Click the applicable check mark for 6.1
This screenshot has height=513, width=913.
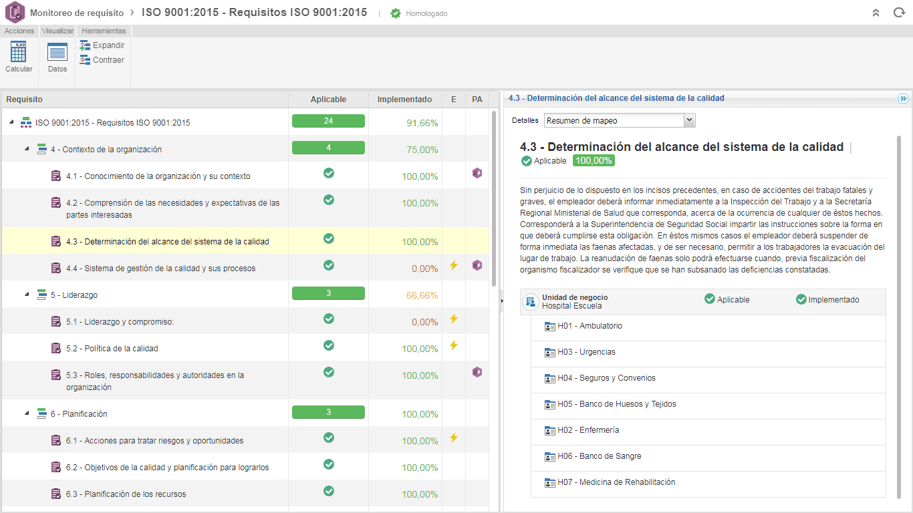coord(328,438)
